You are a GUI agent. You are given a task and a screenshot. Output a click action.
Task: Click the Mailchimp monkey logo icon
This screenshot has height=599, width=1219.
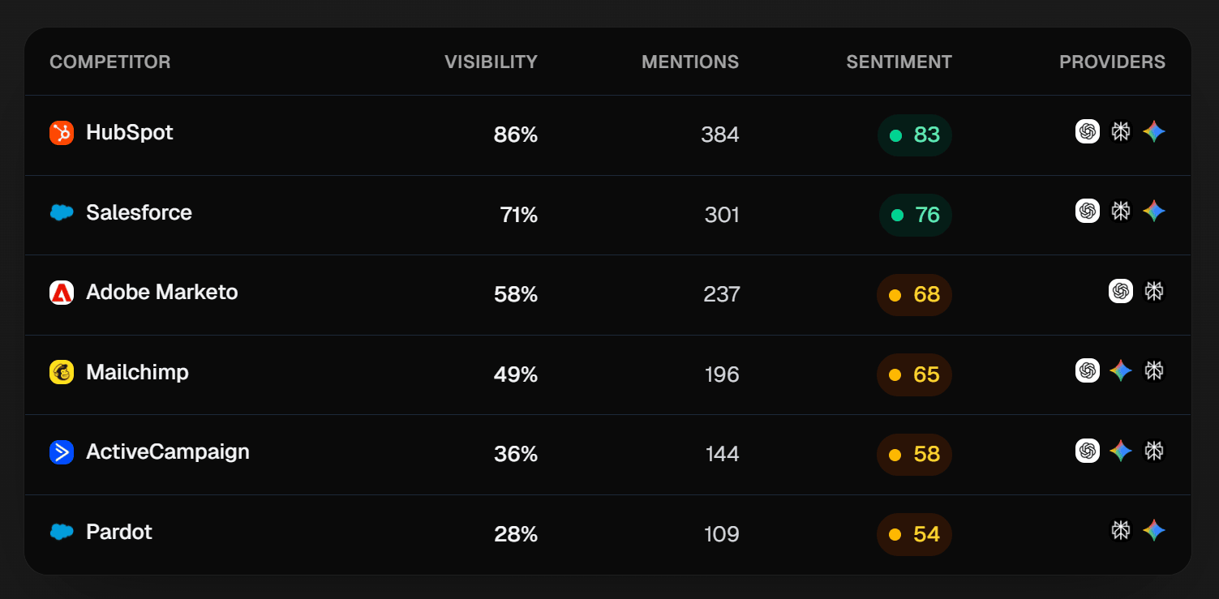62,372
